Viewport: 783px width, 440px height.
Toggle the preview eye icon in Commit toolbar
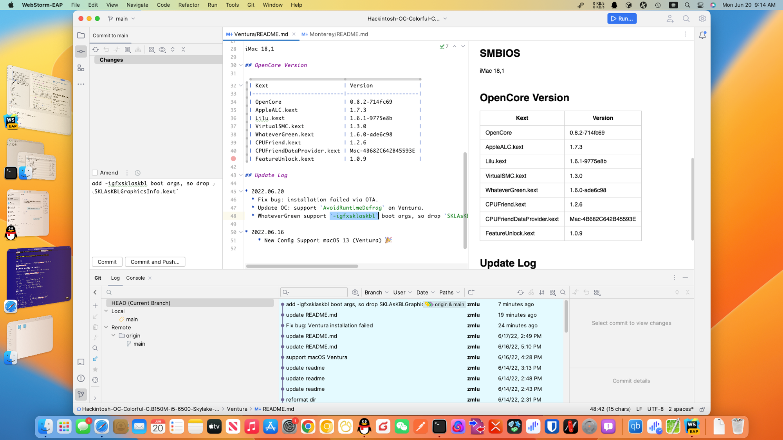(162, 50)
